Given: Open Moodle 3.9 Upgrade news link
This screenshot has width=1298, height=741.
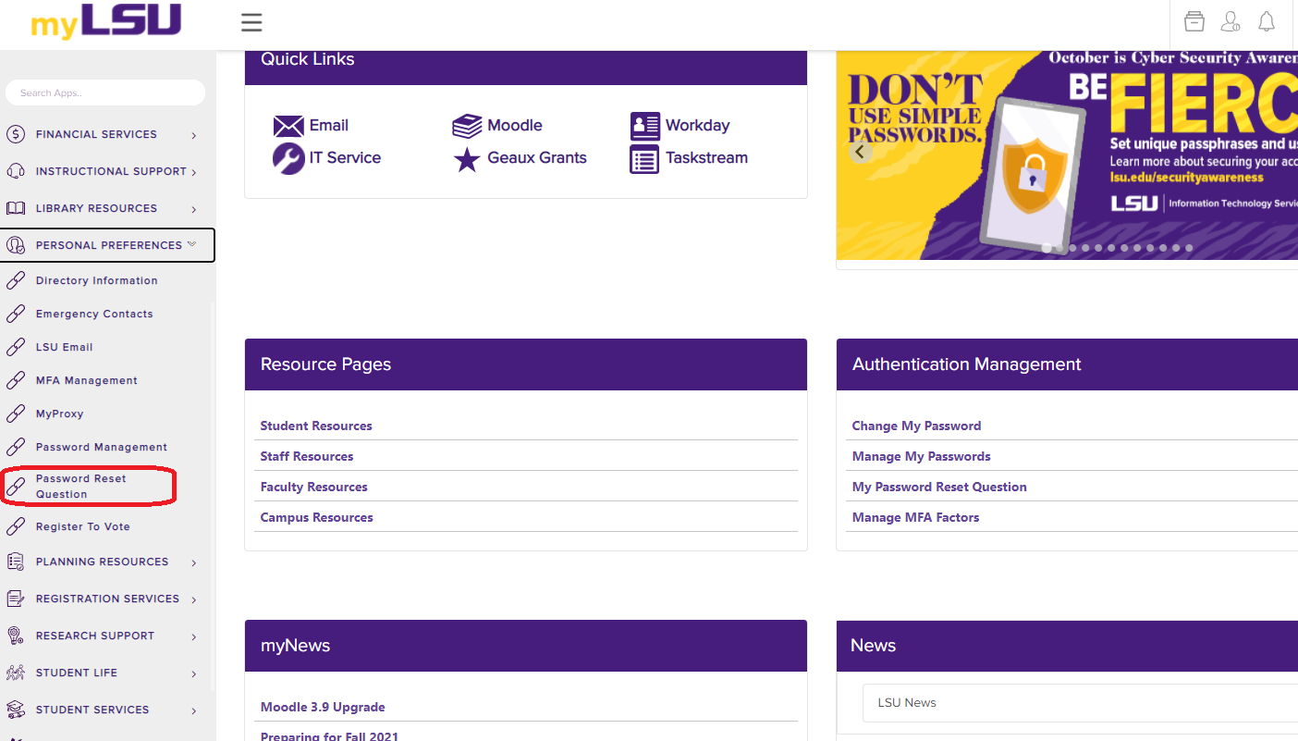Looking at the screenshot, I should [x=323, y=707].
